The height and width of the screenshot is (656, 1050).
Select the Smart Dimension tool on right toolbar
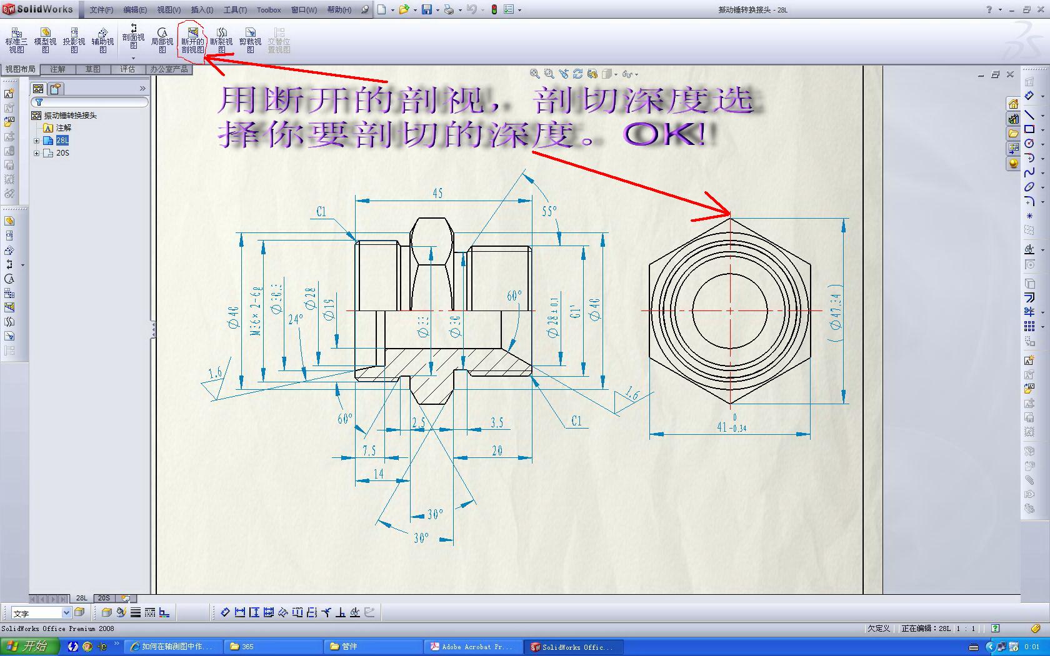(1029, 96)
